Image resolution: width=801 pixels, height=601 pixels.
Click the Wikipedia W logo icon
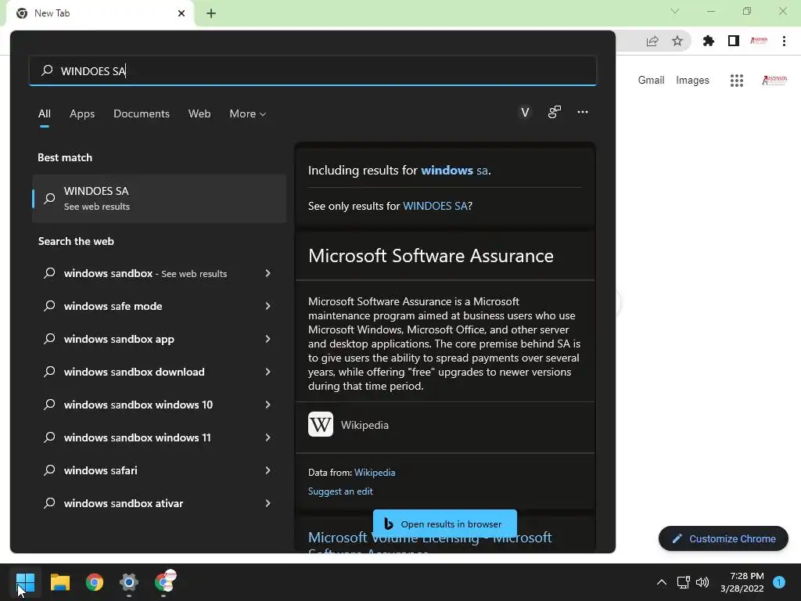pos(320,424)
